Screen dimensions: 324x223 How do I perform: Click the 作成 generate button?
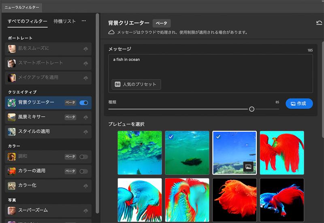tap(299, 103)
